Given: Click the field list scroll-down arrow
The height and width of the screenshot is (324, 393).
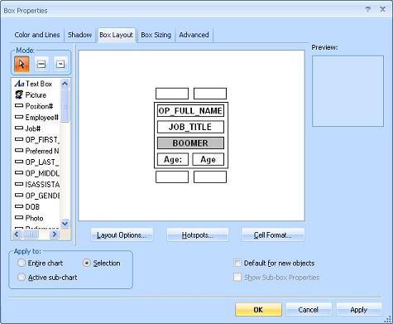Looking at the screenshot, I should pyautogui.click(x=65, y=223).
